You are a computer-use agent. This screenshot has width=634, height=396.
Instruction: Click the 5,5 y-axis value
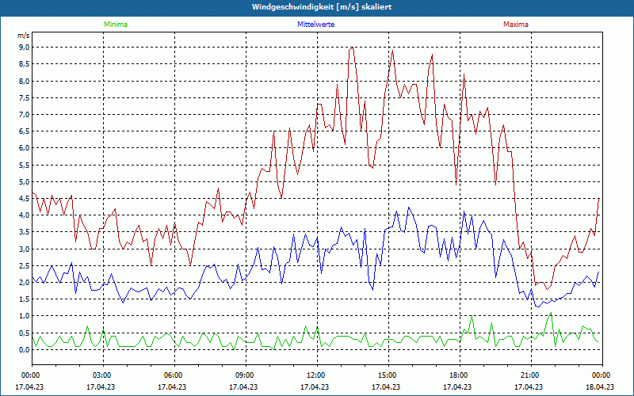click(25, 165)
